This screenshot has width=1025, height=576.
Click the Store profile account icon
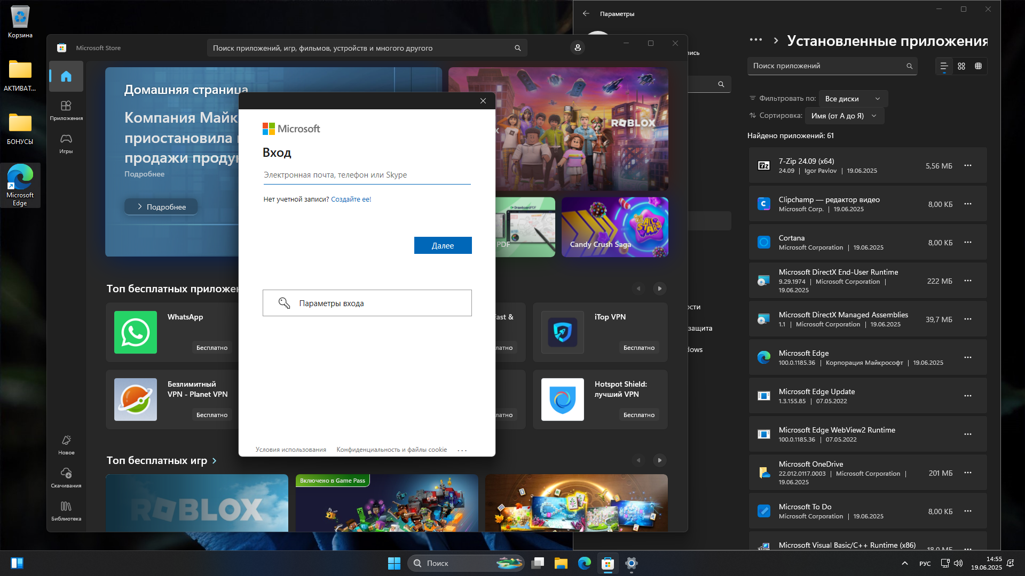click(578, 47)
